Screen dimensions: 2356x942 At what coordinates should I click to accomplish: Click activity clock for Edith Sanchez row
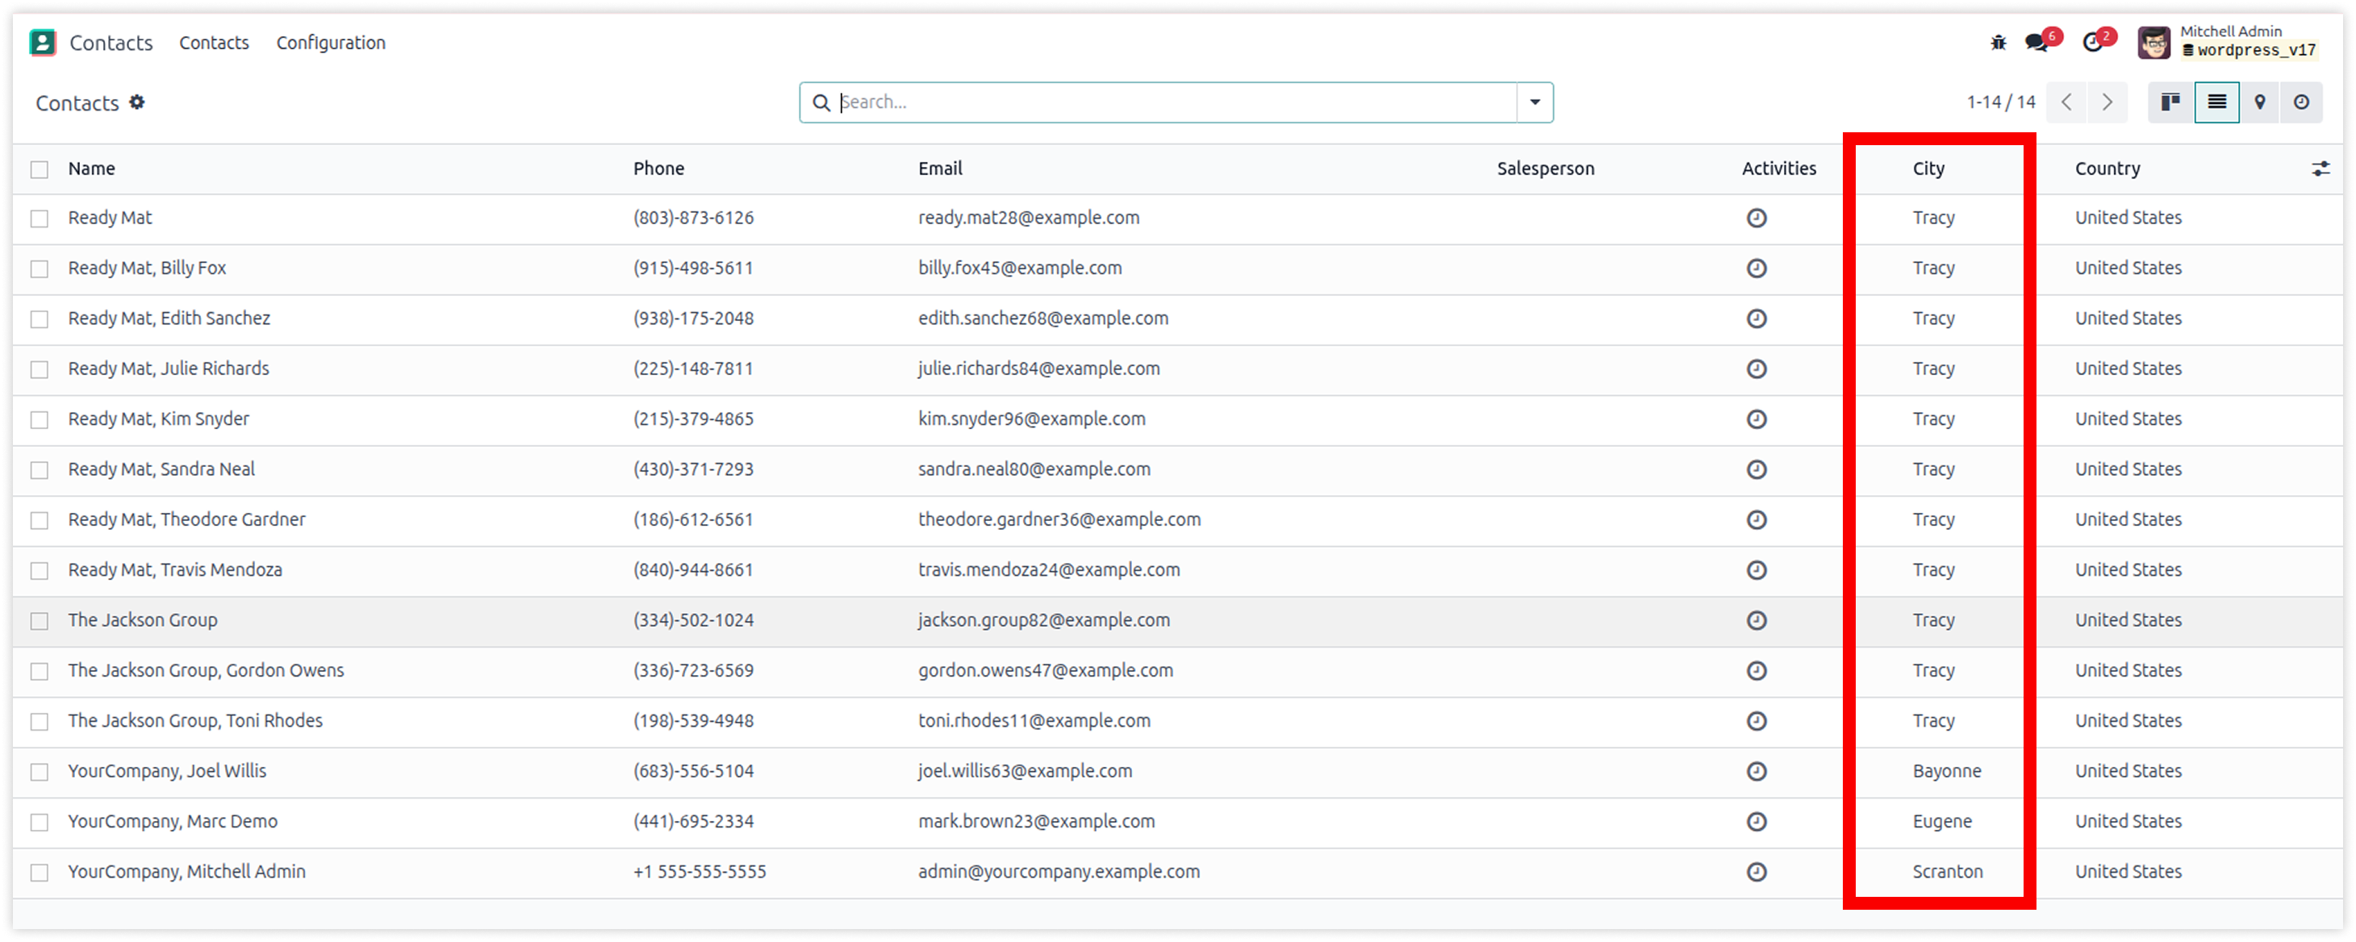tap(1757, 319)
